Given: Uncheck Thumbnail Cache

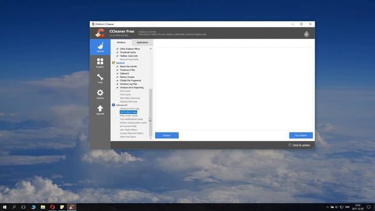Looking at the screenshot, I should coord(117,52).
